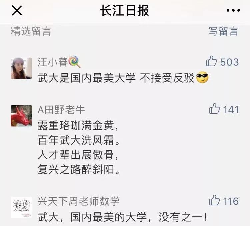Open 汪小蕃's profile avatar
This screenshot has width=250, height=226.
click(x=21, y=68)
